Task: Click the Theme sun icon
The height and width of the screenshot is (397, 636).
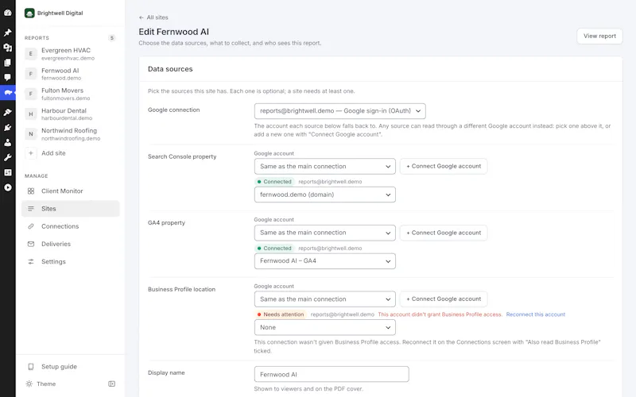Action: click(x=29, y=384)
